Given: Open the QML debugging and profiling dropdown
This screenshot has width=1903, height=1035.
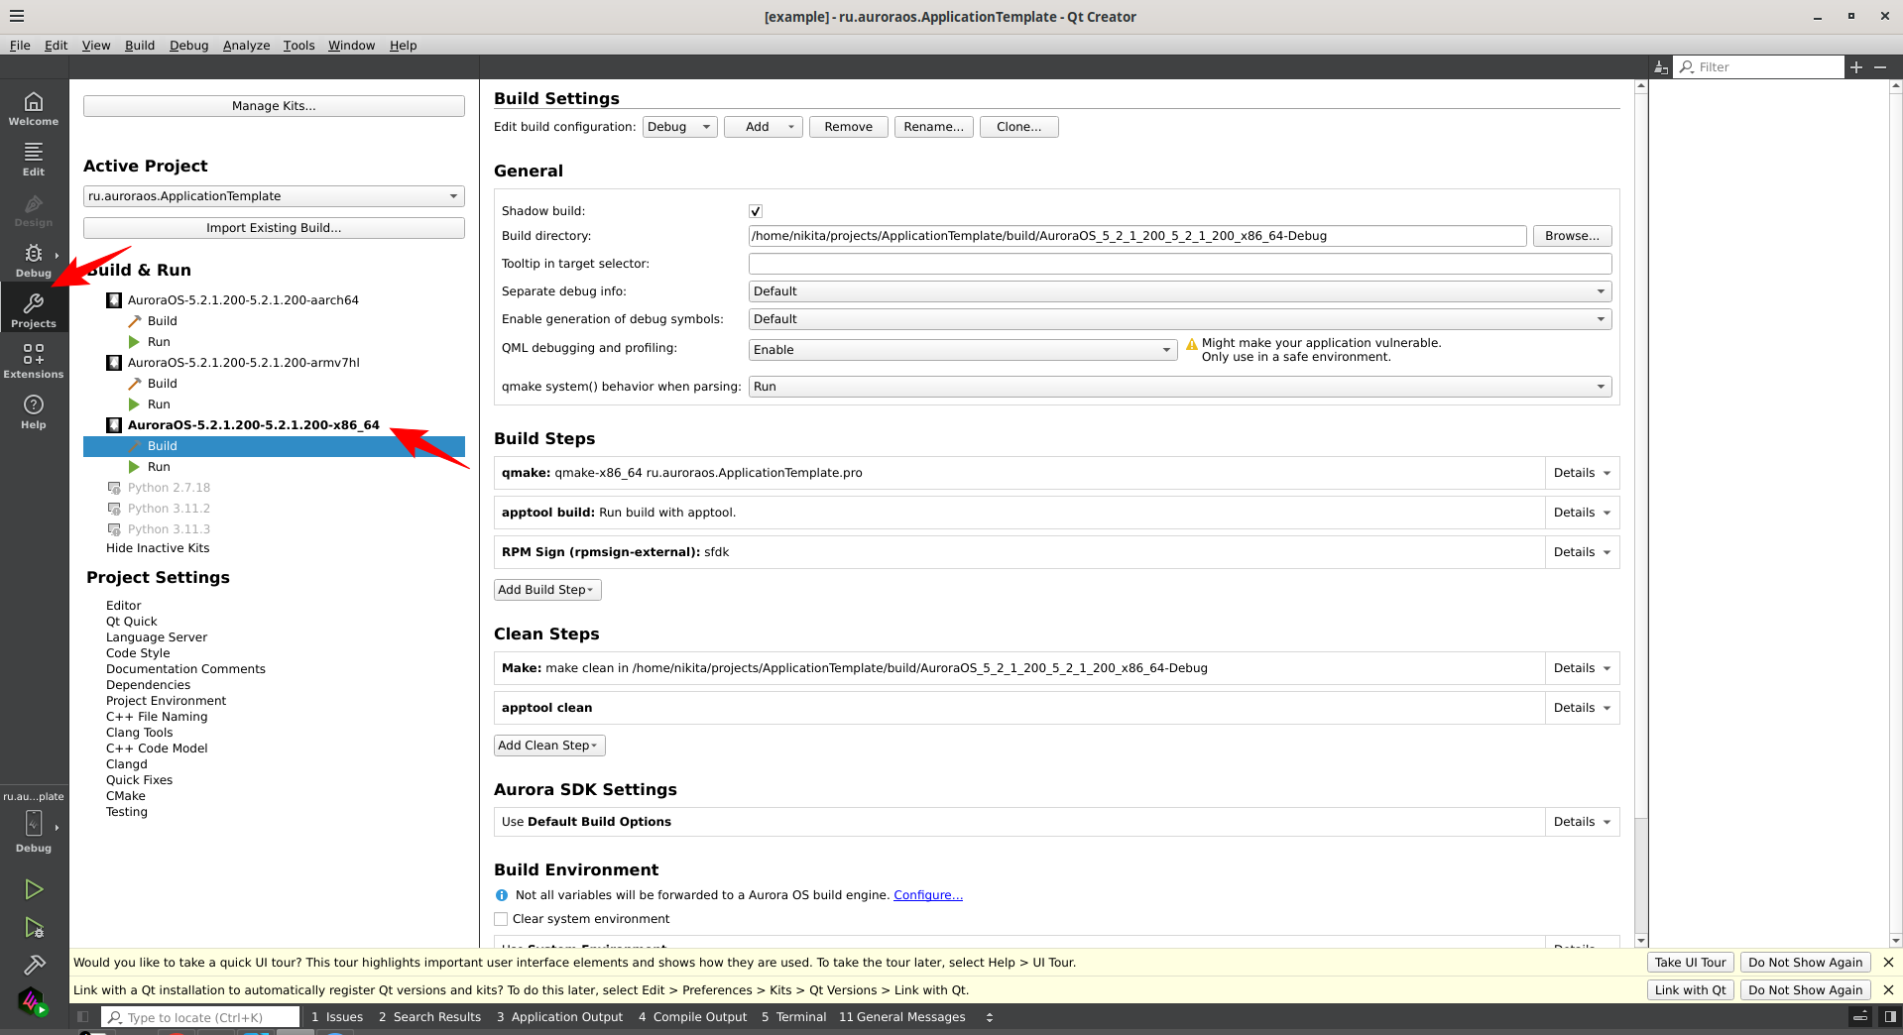Looking at the screenshot, I should [x=963, y=350].
